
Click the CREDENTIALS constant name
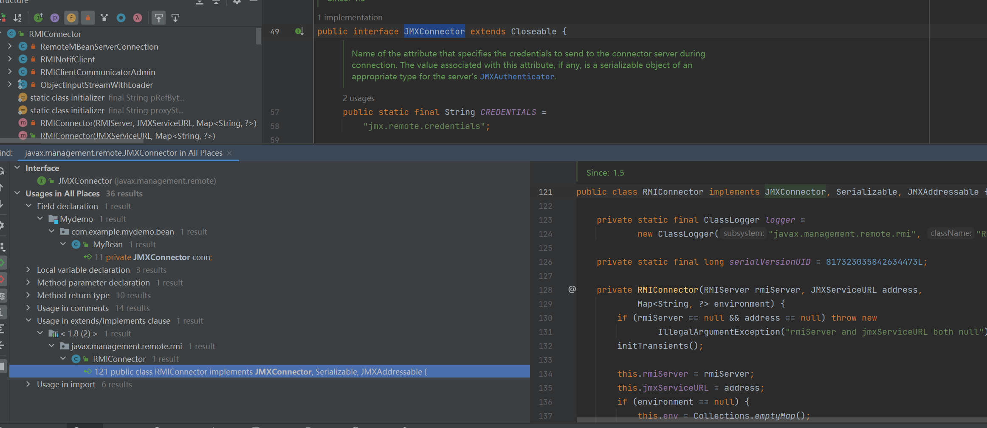click(x=508, y=112)
